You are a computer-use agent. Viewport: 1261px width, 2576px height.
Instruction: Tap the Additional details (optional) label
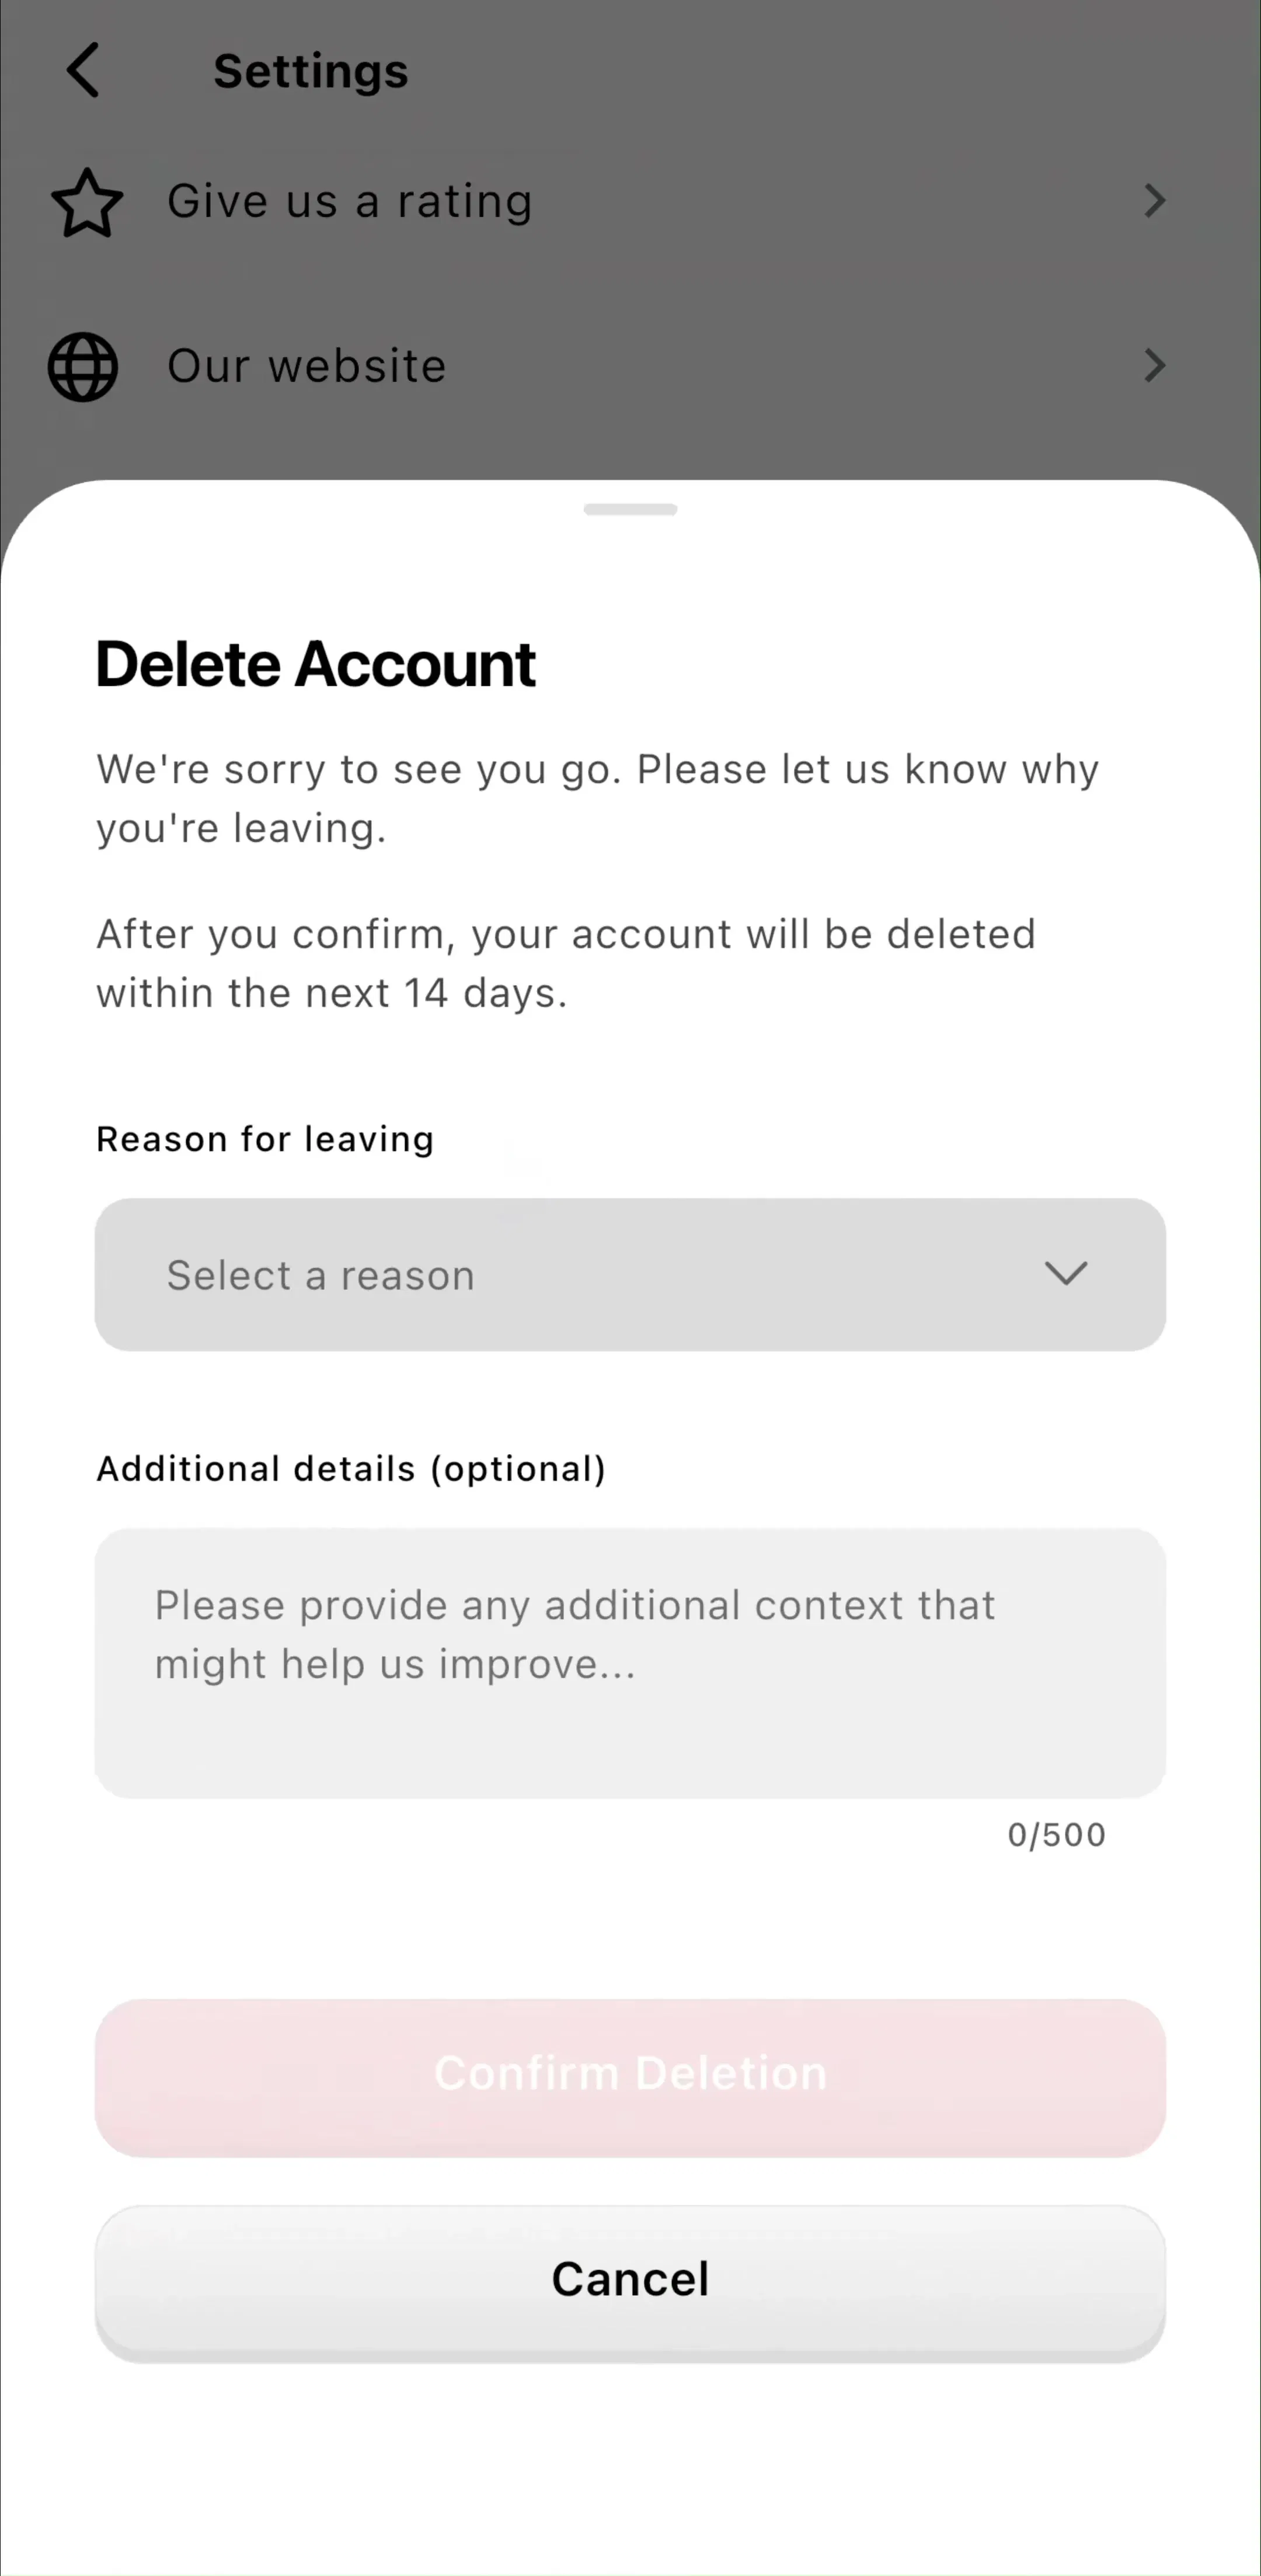pos(351,1469)
